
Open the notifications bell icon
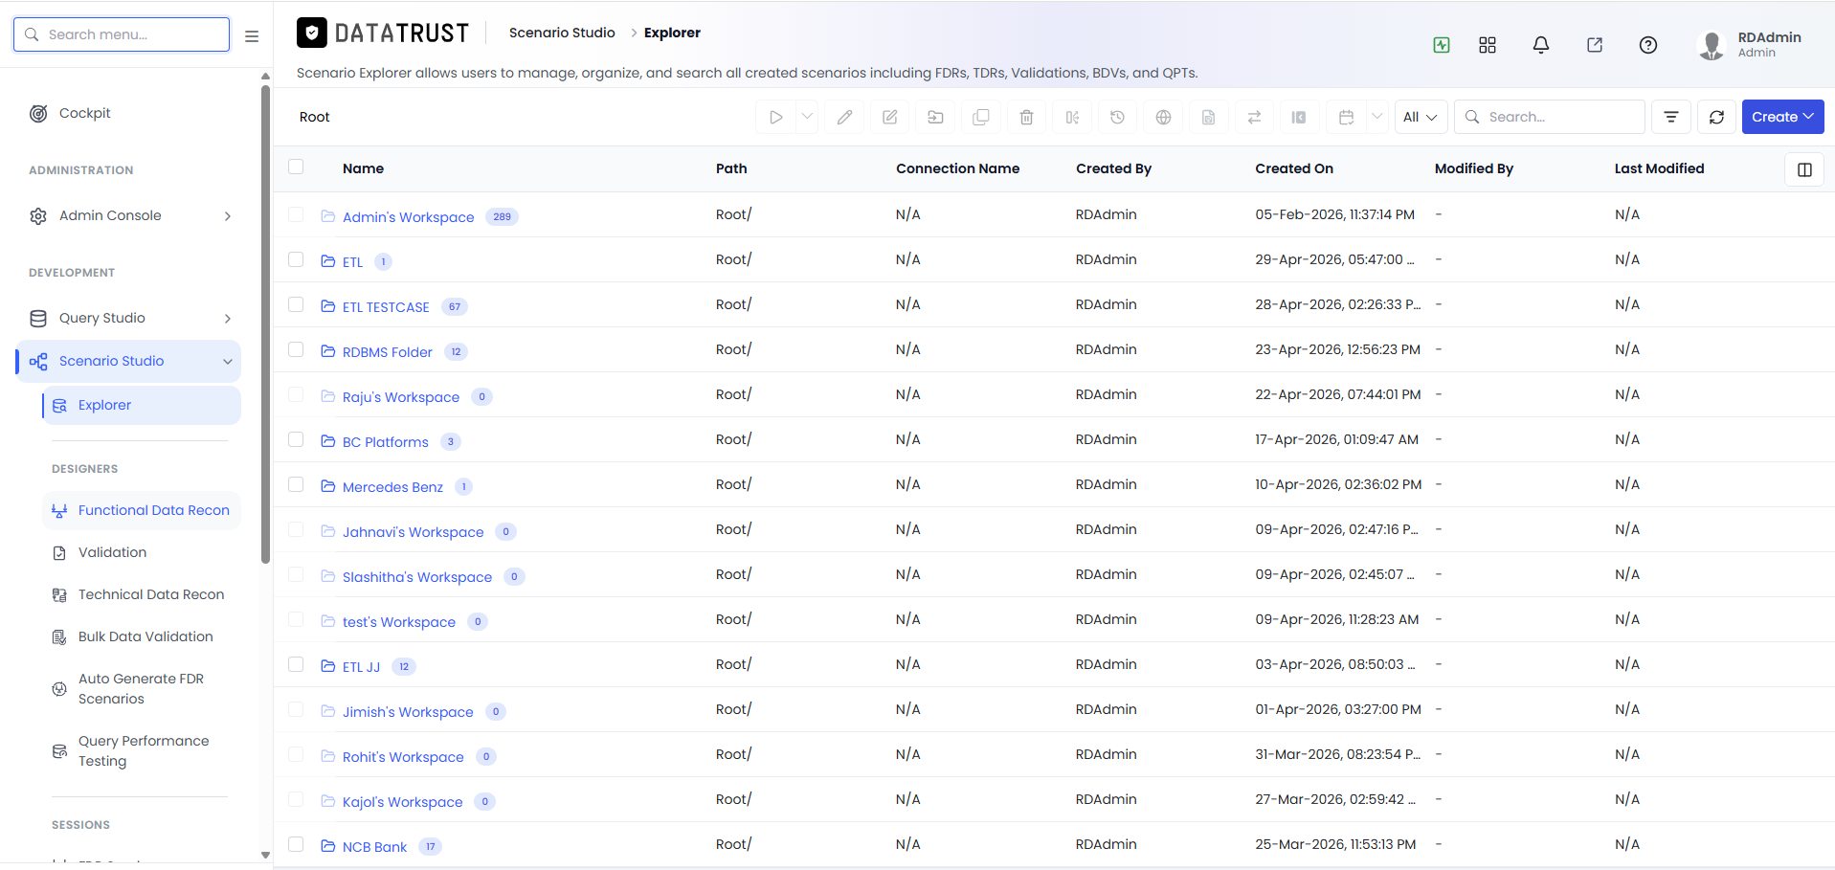tap(1541, 45)
